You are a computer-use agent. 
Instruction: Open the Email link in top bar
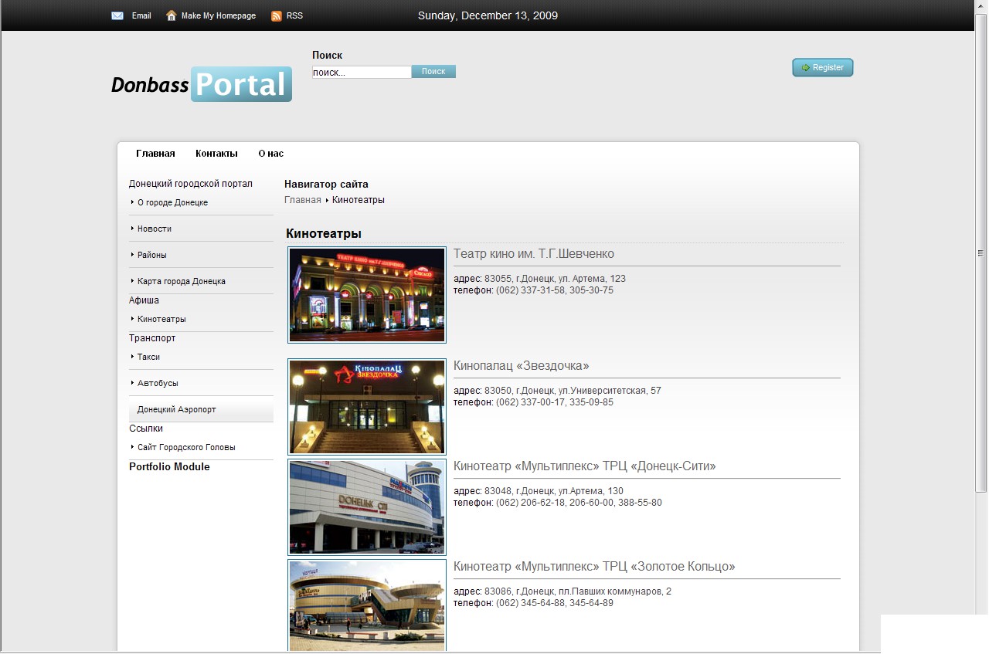tap(141, 15)
